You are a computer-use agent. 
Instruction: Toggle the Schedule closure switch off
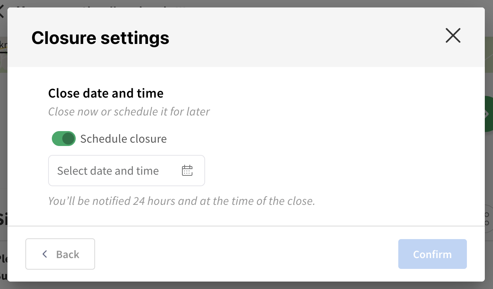63,139
